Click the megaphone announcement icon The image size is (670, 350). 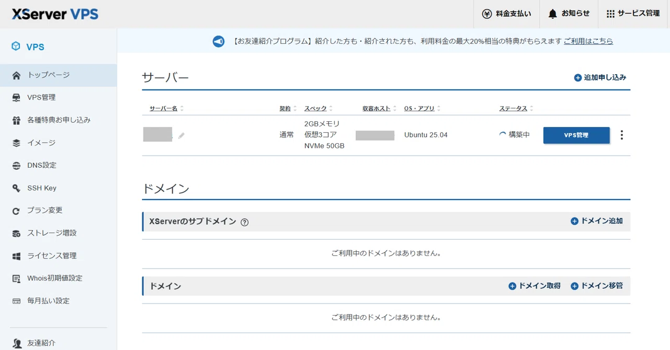pyautogui.click(x=218, y=41)
